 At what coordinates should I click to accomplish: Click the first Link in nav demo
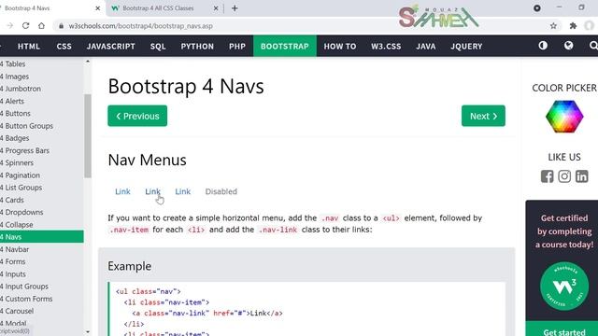(x=122, y=191)
